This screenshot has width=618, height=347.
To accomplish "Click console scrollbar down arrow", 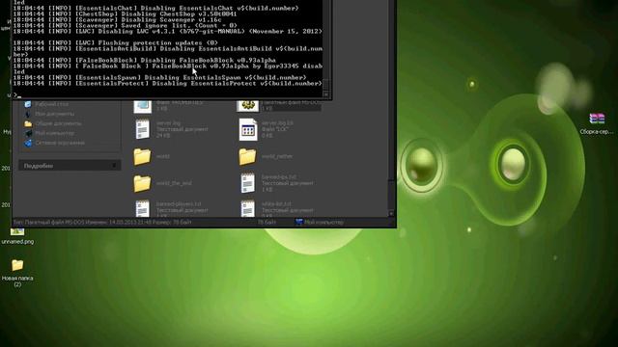I will (x=326, y=94).
